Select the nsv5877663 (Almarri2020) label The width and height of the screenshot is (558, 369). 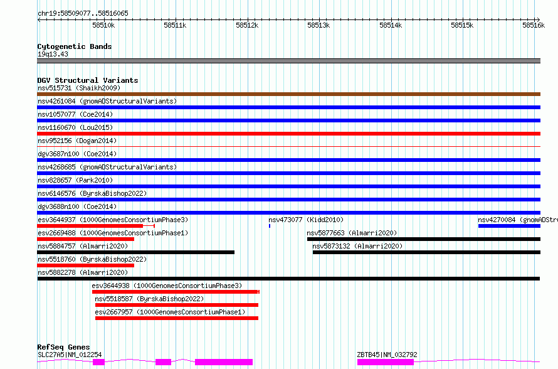coord(352,233)
